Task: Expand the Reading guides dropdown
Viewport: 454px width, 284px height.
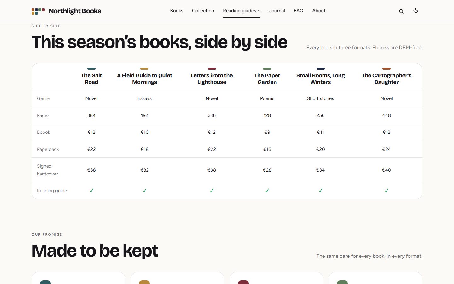Action: pos(242,11)
